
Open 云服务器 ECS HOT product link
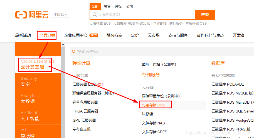point(88,85)
